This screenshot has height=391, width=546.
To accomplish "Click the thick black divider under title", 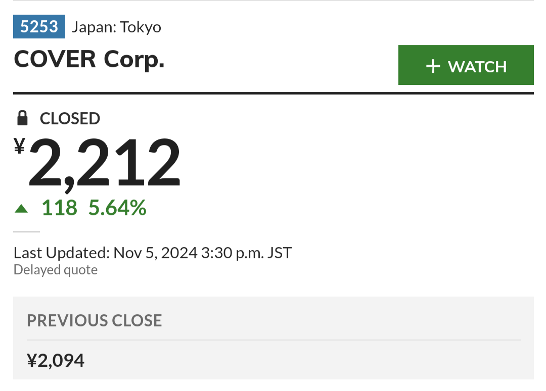I will click(x=274, y=93).
